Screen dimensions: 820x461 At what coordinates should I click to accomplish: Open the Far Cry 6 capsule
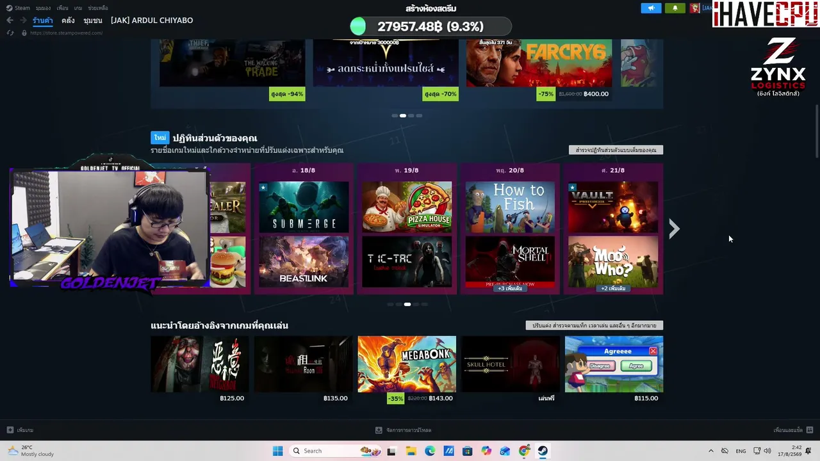539,63
